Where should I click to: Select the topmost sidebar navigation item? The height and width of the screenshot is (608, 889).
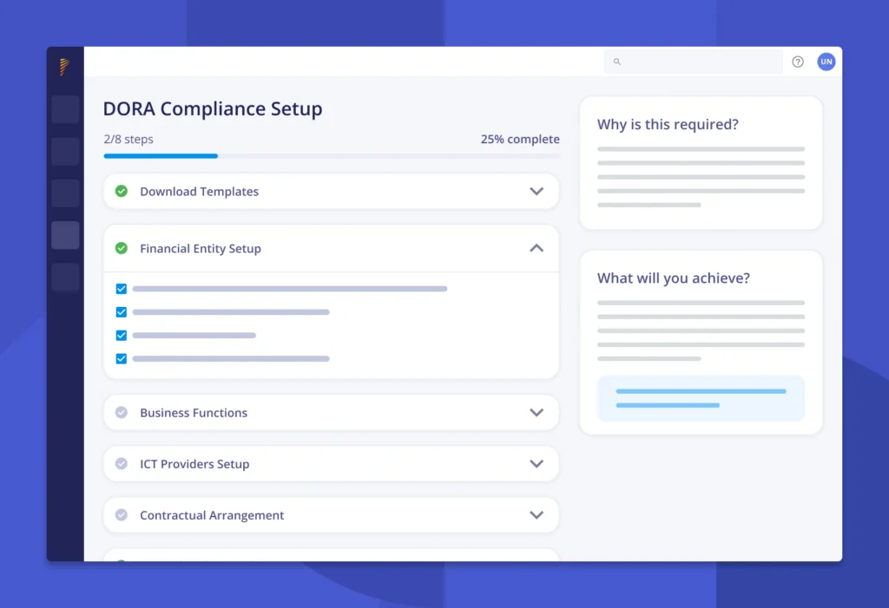[x=65, y=109]
